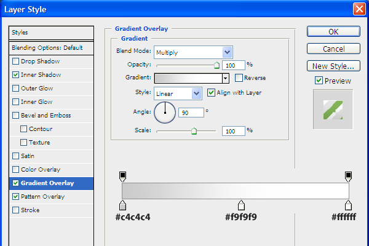Enable the Contour checkbox
The width and height of the screenshot is (369, 246).
pos(23,129)
